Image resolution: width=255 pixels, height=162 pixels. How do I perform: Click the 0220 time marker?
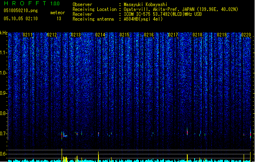point(246,35)
